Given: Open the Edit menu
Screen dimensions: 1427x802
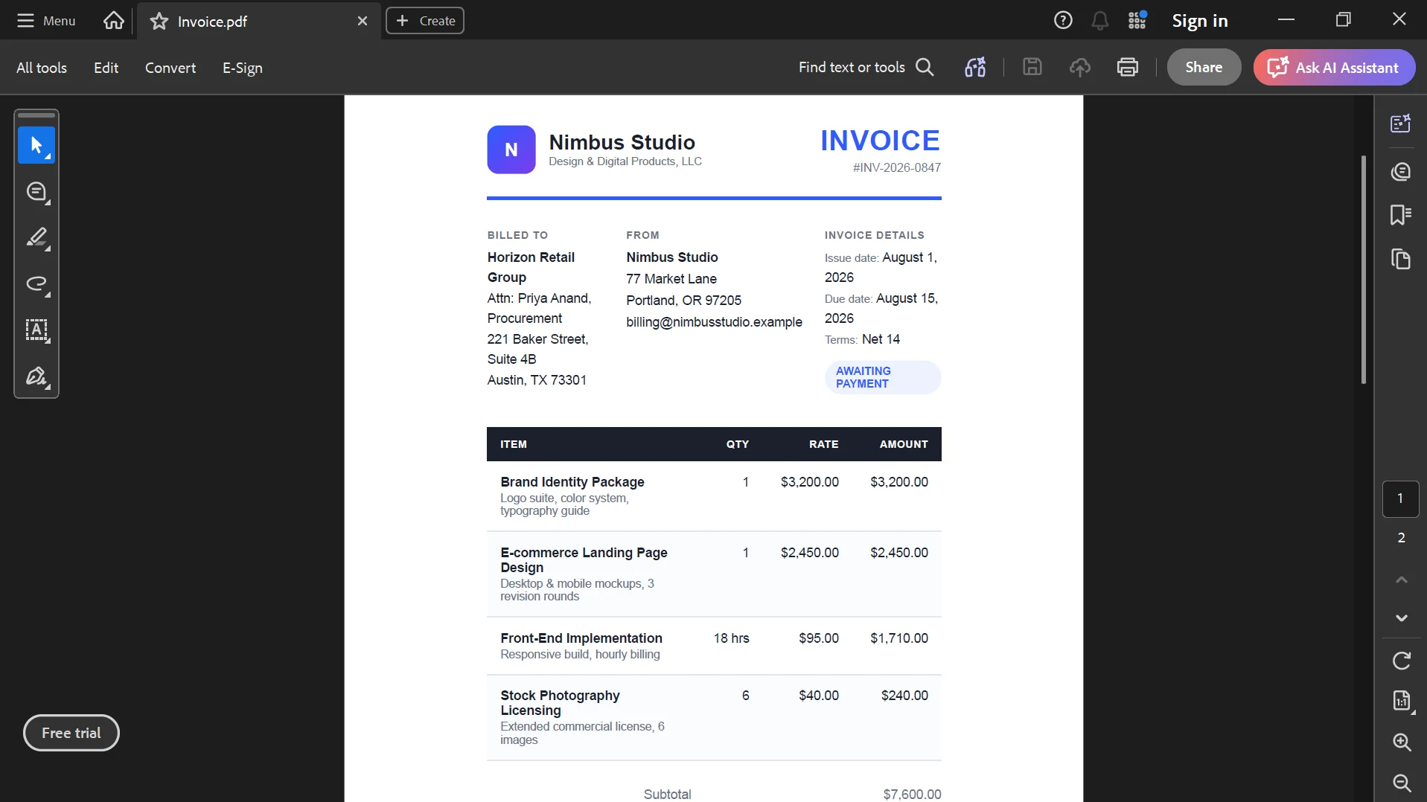Looking at the screenshot, I should (106, 68).
